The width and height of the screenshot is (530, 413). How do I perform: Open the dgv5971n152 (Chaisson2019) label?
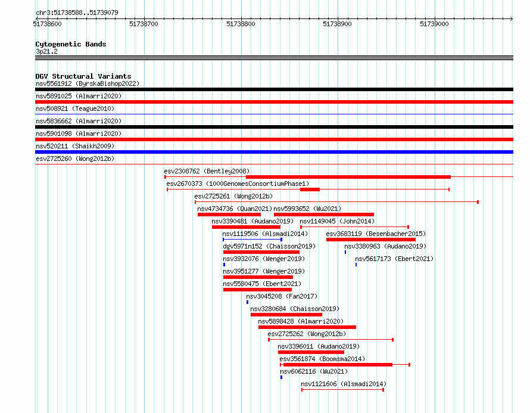pos(269,246)
